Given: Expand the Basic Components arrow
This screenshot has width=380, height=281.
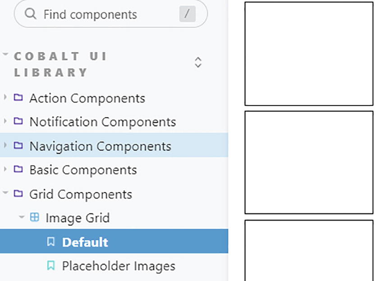Looking at the screenshot, I should pyautogui.click(x=5, y=169).
